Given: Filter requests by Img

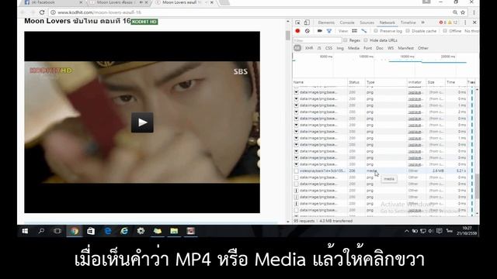Looking at the screenshot, I should pos(340,48).
